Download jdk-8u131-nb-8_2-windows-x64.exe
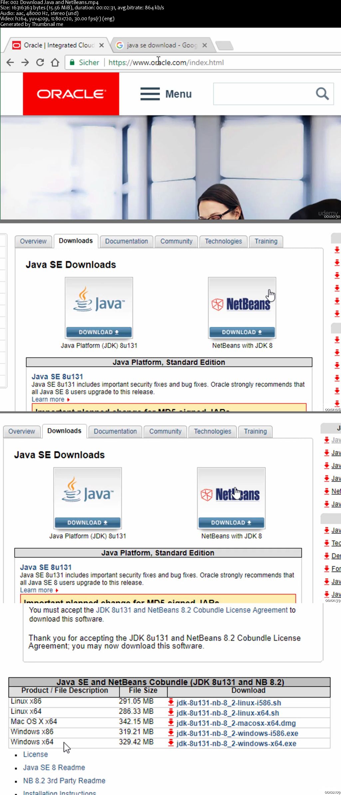 236,743
